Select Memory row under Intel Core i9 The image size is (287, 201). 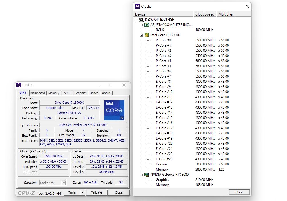click(192, 169)
